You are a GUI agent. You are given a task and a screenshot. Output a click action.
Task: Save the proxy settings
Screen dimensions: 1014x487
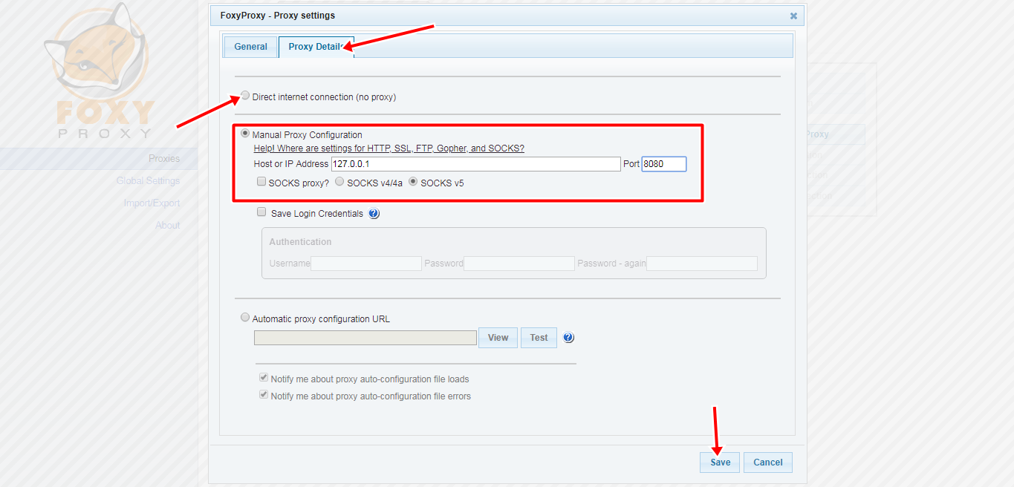pos(718,462)
